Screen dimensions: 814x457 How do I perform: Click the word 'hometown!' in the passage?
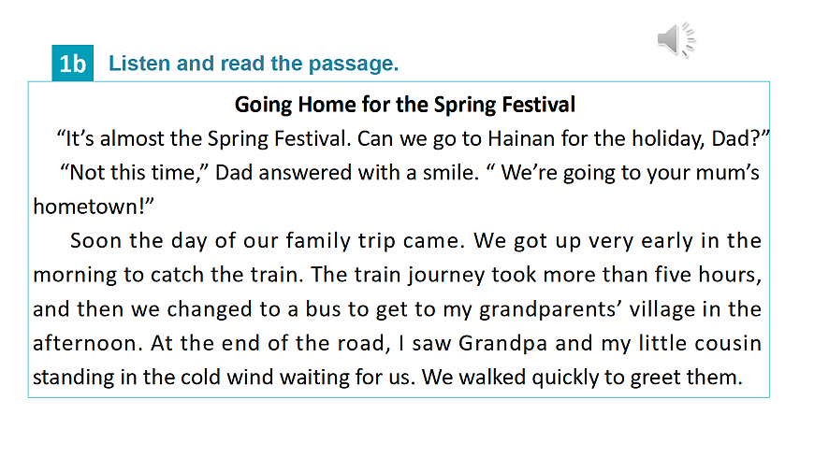tap(79, 207)
